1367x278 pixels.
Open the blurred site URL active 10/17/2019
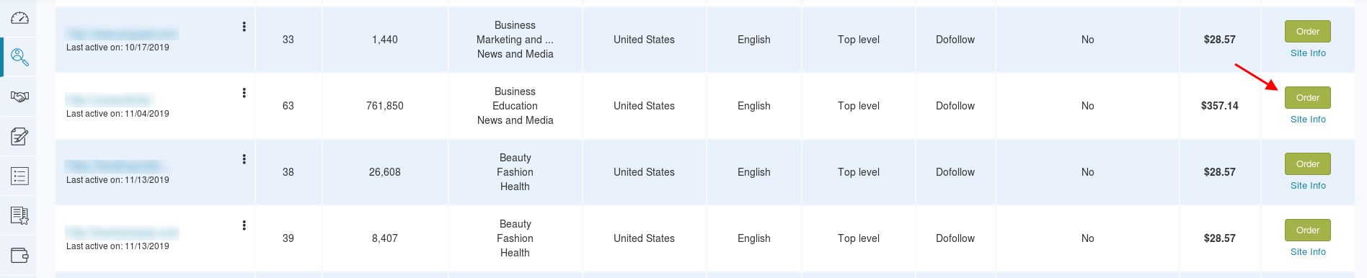coord(122,34)
